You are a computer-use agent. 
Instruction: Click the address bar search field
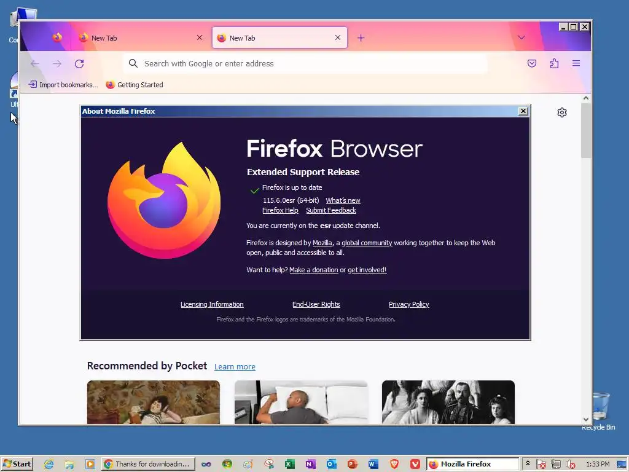click(305, 63)
